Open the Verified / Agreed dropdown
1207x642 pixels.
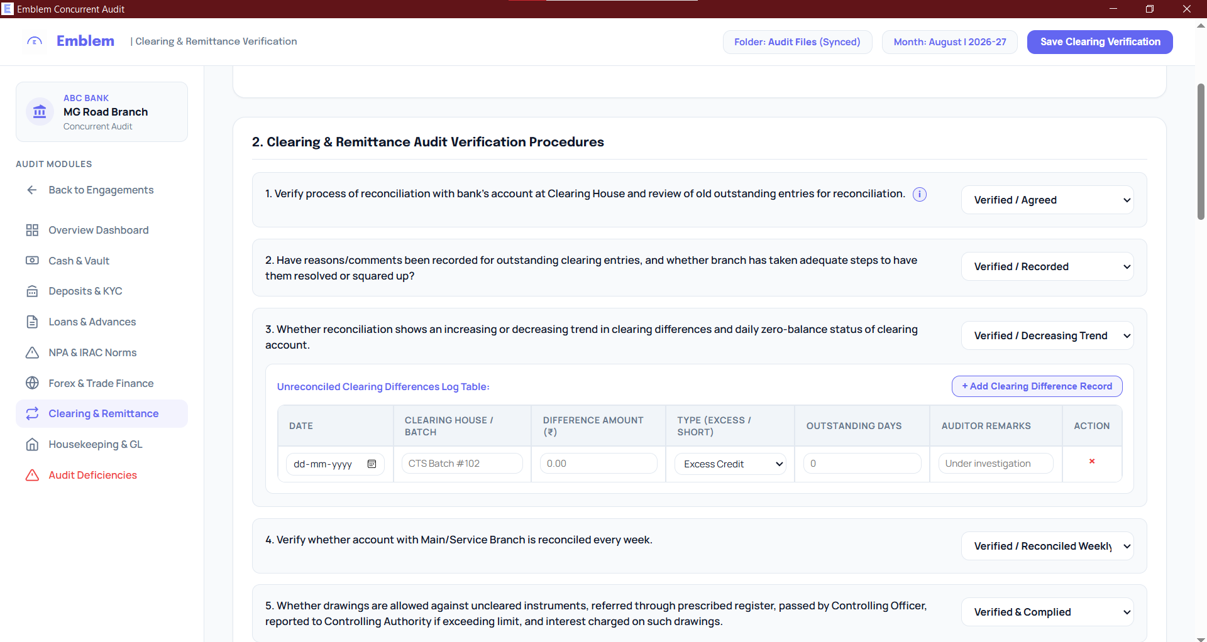pos(1047,200)
